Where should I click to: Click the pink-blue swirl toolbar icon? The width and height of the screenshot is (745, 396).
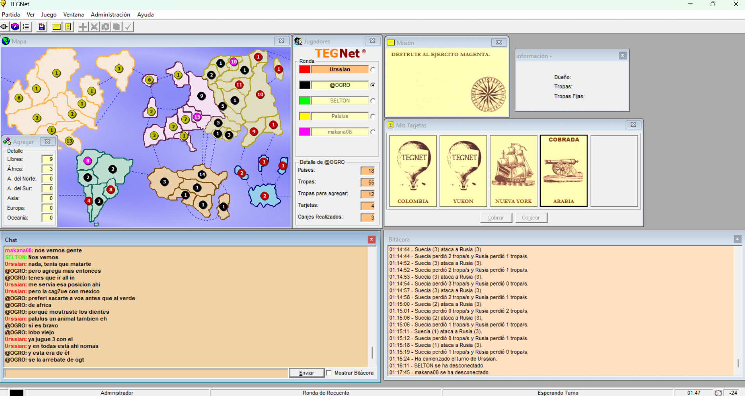(15, 27)
